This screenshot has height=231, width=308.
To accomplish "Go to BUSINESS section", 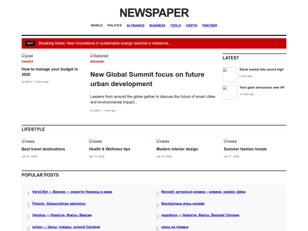I will tap(157, 25).
